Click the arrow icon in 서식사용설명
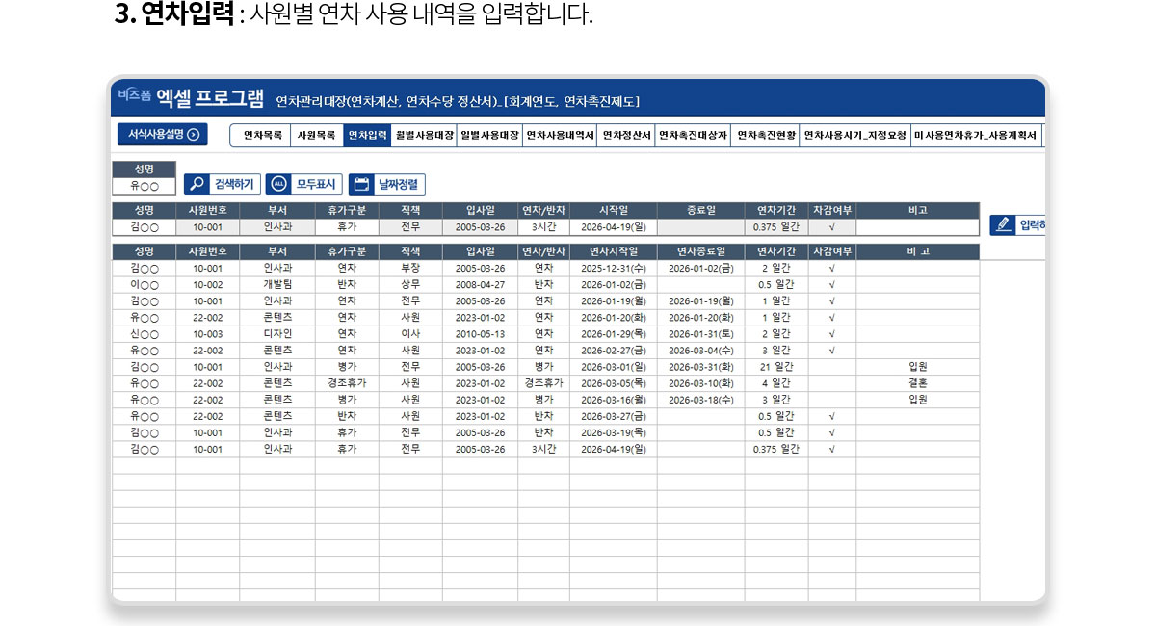 (193, 135)
